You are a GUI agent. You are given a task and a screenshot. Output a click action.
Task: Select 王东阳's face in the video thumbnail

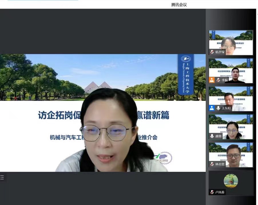pyautogui.click(x=229, y=99)
